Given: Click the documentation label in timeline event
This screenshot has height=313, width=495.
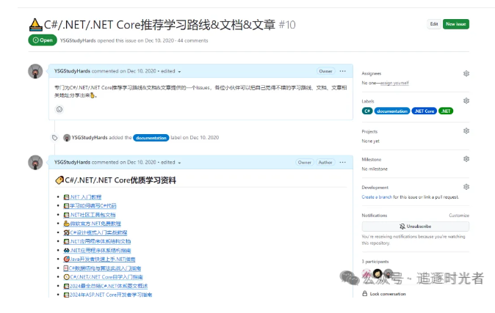Looking at the screenshot, I should click(151, 138).
